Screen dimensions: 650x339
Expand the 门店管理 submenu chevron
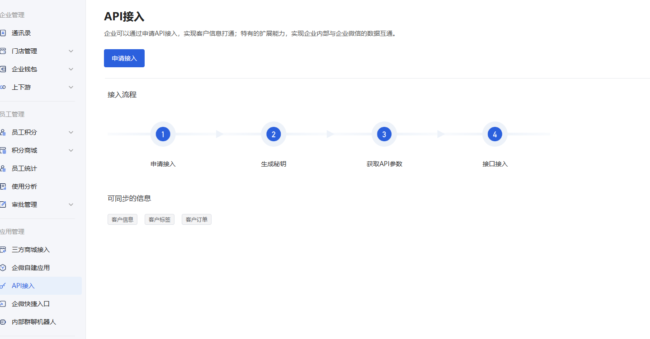pyautogui.click(x=71, y=51)
